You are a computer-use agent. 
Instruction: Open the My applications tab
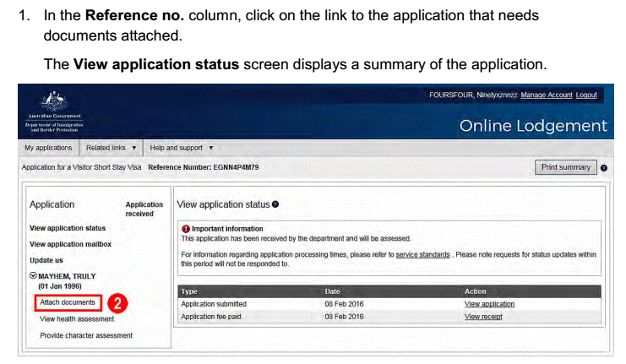(x=48, y=148)
